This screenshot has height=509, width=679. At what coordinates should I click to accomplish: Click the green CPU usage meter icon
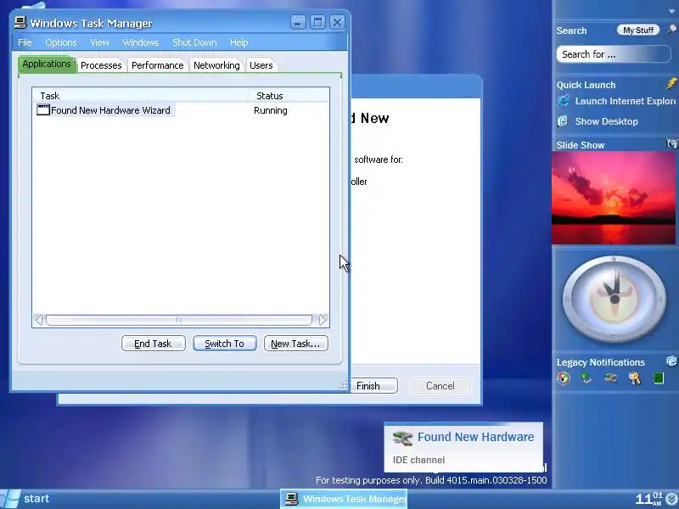point(659,378)
